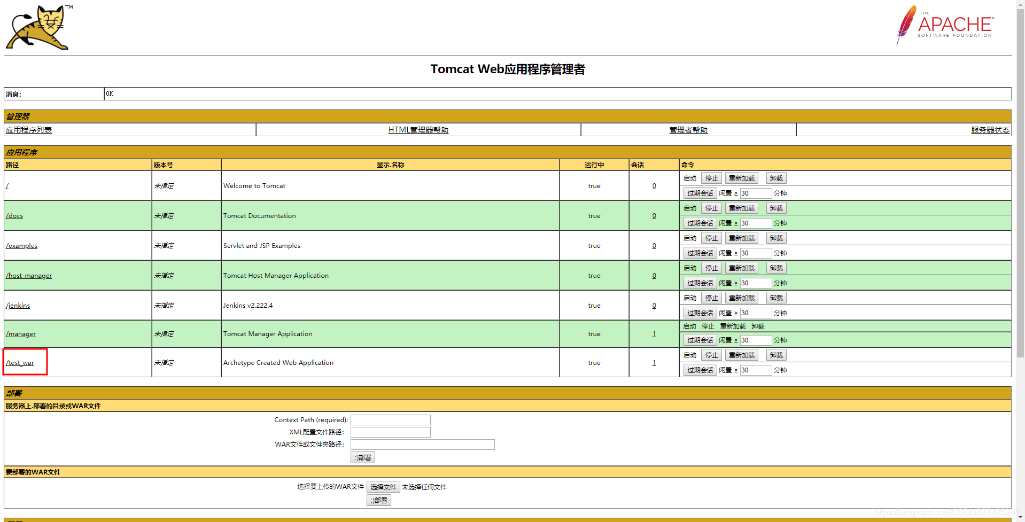The image size is (1025, 522).
Task: Undeploy the root / application
Action: tap(776, 178)
